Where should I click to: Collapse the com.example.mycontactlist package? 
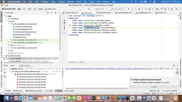9,24
